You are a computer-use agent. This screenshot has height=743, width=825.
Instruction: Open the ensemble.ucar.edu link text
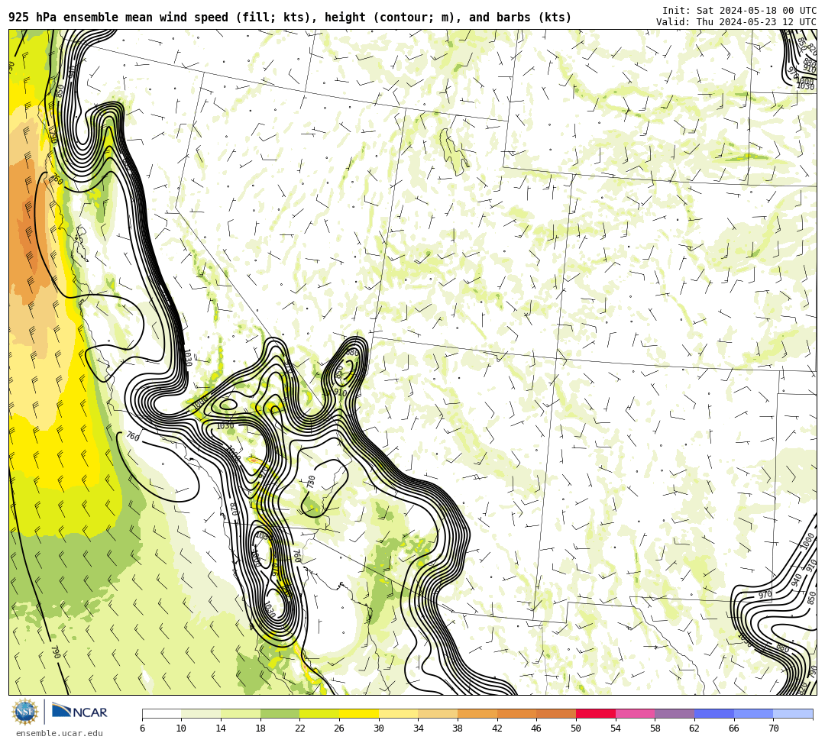tap(60, 733)
